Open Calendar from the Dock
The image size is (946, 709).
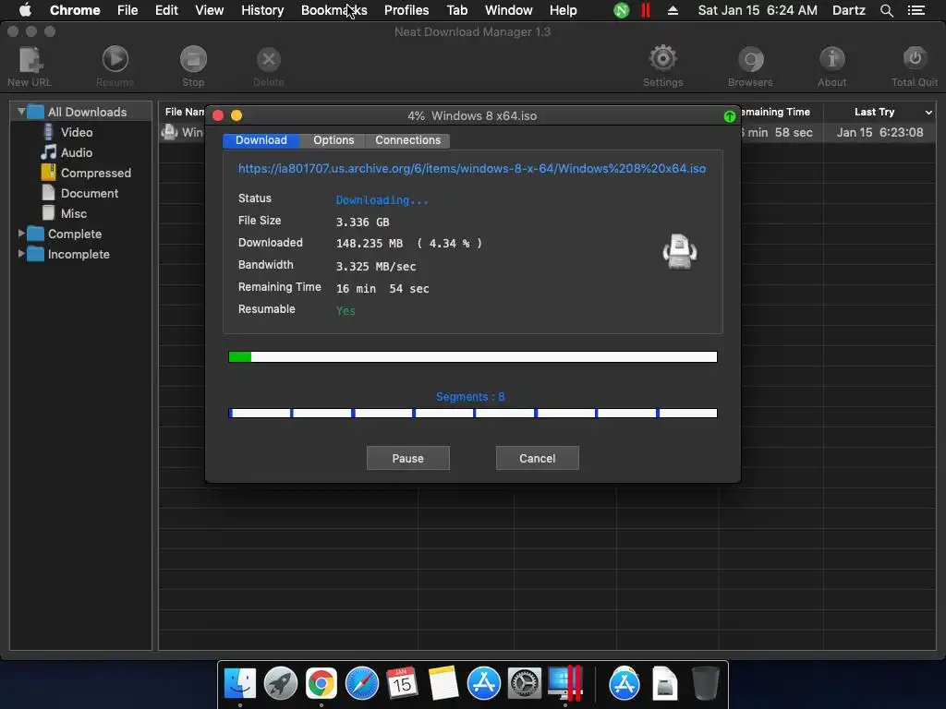click(402, 684)
